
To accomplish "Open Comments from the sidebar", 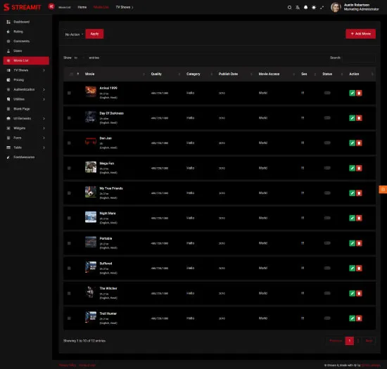I will pos(26,41).
